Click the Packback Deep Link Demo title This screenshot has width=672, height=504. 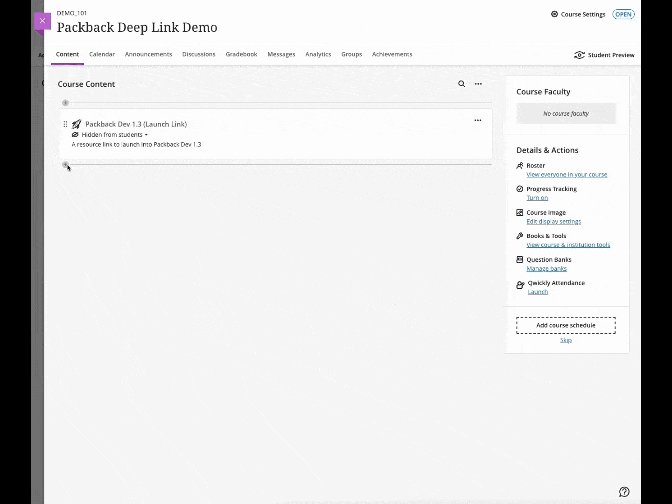point(137,27)
